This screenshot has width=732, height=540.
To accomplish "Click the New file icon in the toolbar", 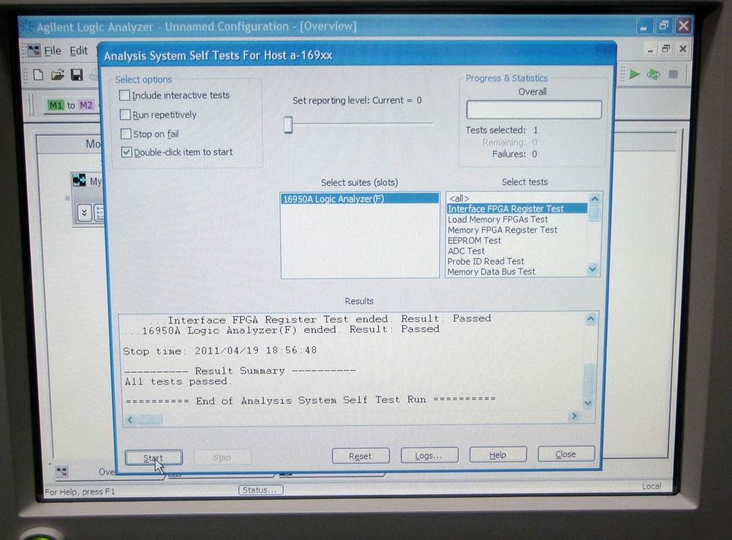I will [x=38, y=75].
